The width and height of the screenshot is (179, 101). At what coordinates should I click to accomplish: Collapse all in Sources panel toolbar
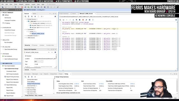29,17
